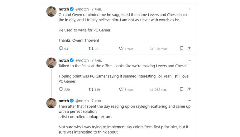Bookmark the making Levers and Chests tweet
Viewport: 240px width, 137px height.
(x=181, y=89)
